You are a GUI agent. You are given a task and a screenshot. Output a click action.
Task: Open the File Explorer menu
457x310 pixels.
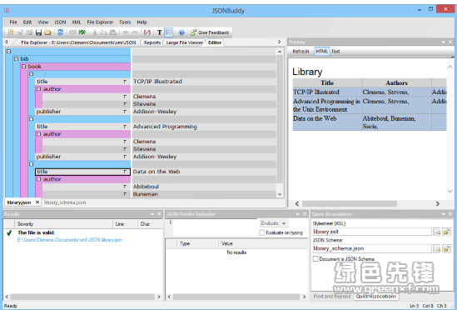point(100,22)
